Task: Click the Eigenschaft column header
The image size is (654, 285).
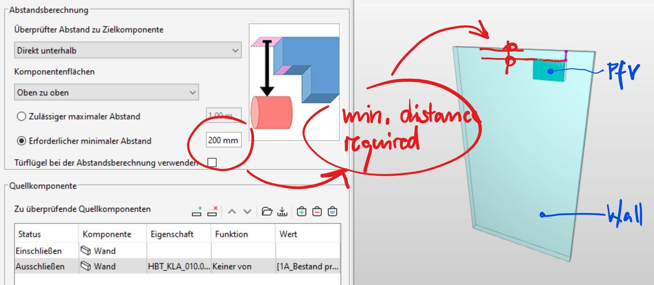Action: [x=179, y=234]
